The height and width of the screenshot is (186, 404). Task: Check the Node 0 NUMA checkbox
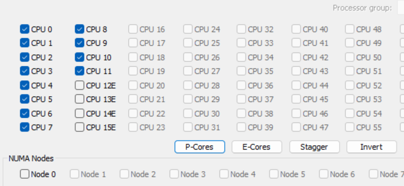pyautogui.click(x=25, y=174)
